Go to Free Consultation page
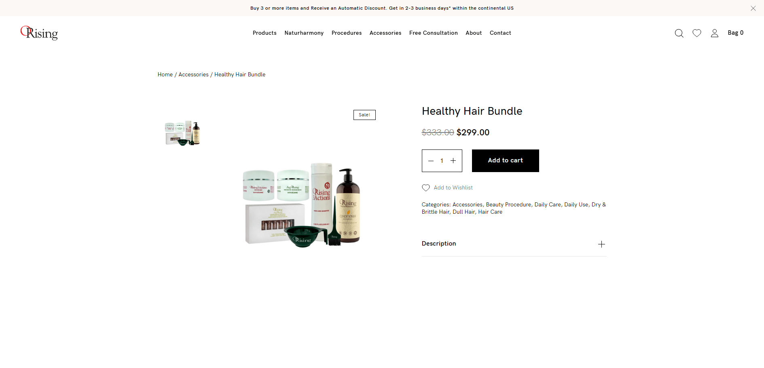The width and height of the screenshot is (764, 368). [x=434, y=33]
